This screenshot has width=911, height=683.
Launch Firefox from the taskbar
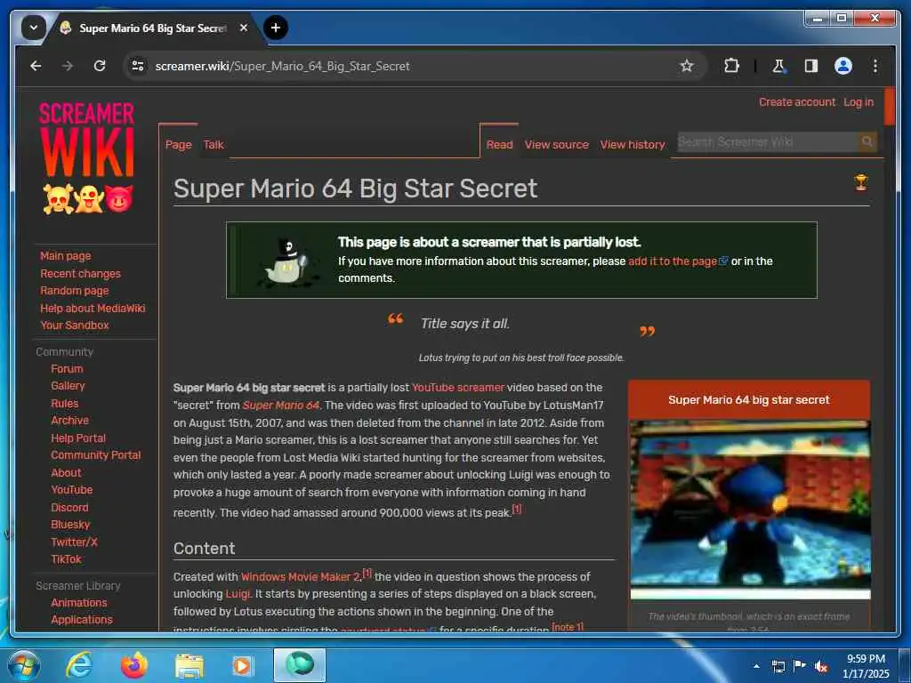point(133,665)
